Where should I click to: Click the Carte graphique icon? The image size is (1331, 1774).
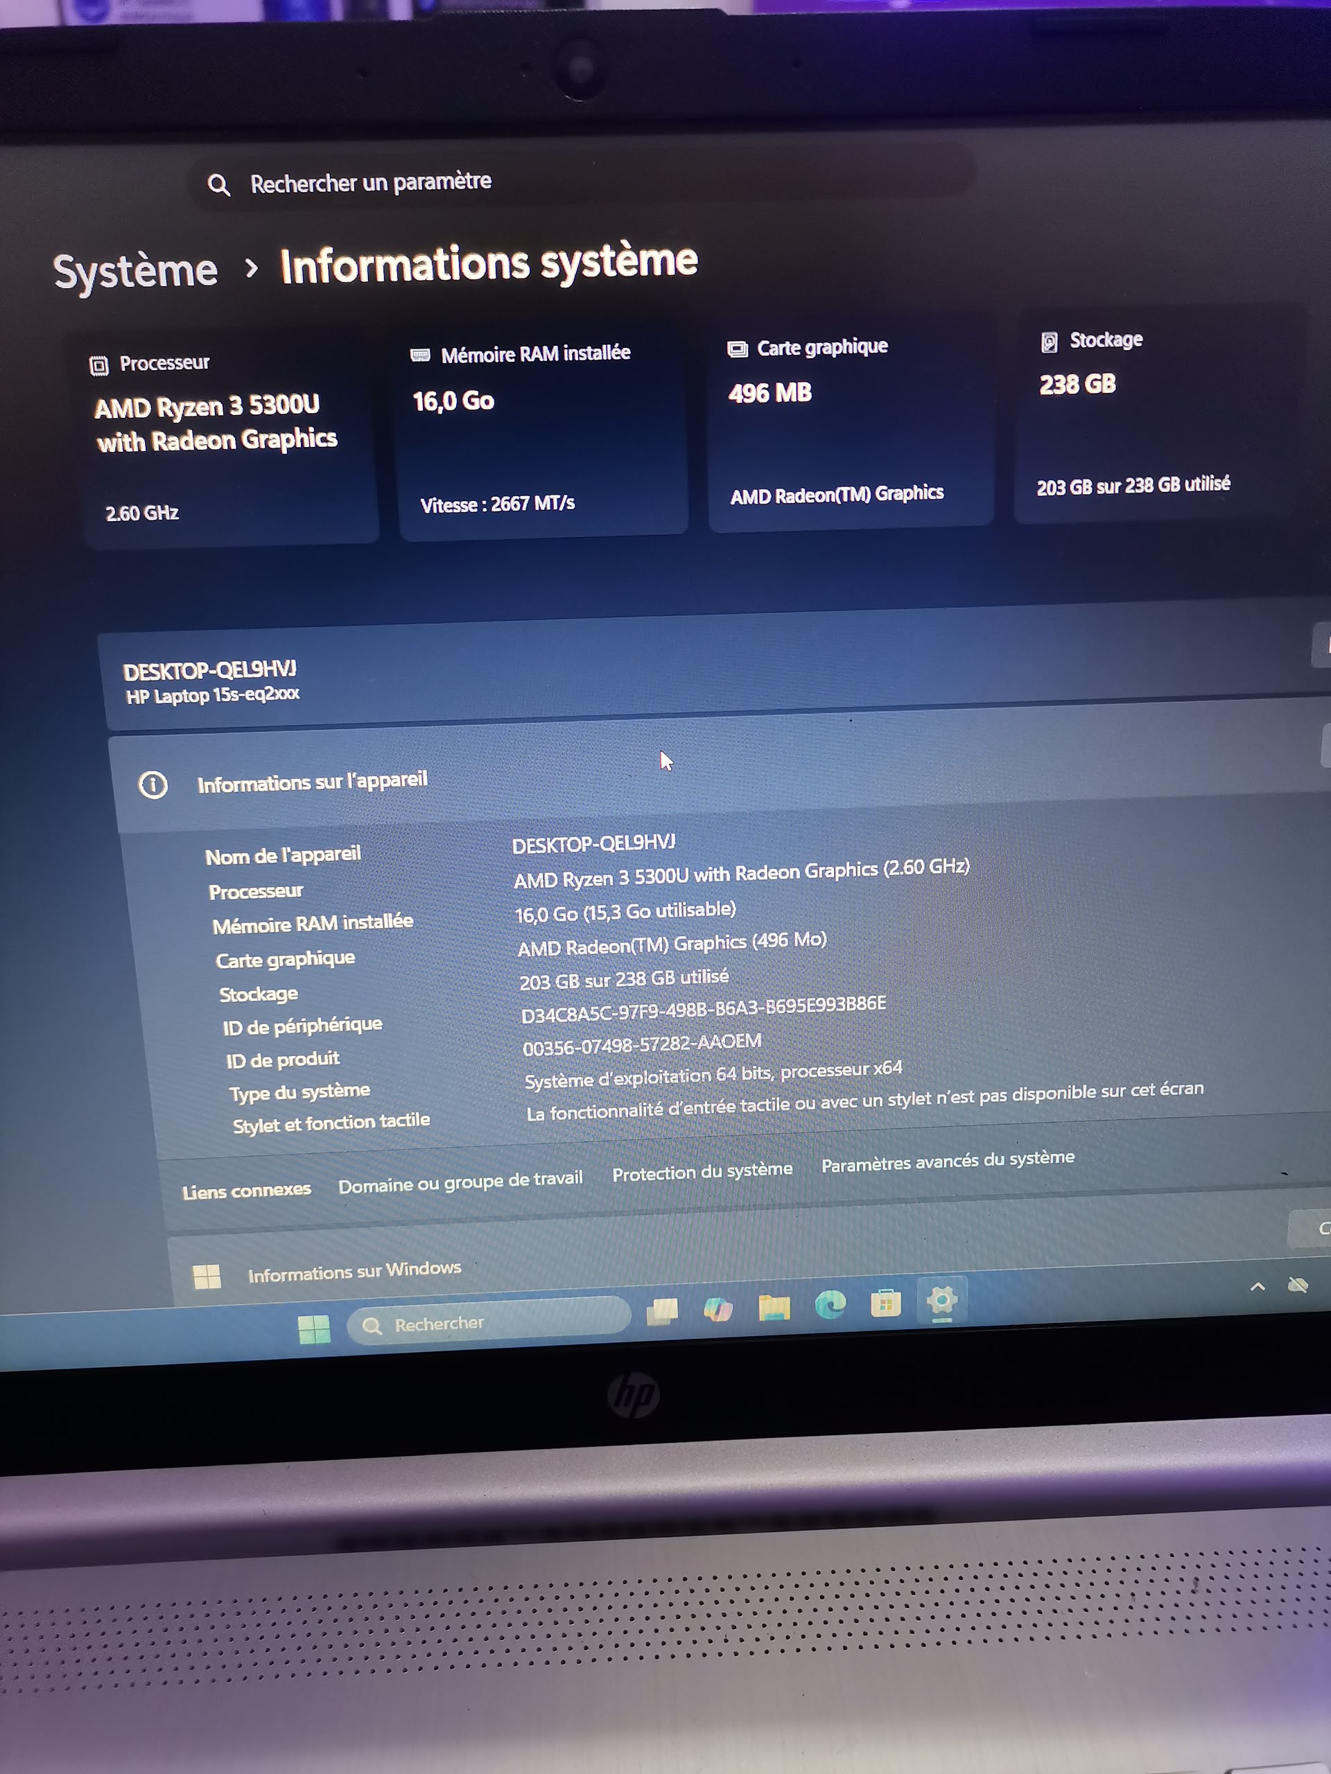pyautogui.click(x=736, y=349)
